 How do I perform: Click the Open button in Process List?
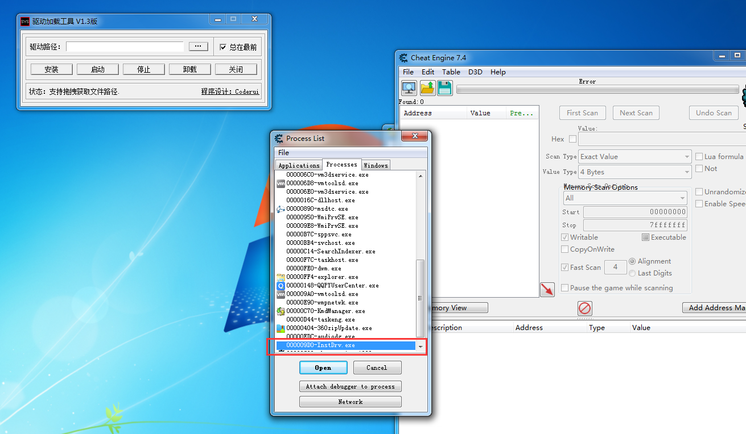click(323, 368)
